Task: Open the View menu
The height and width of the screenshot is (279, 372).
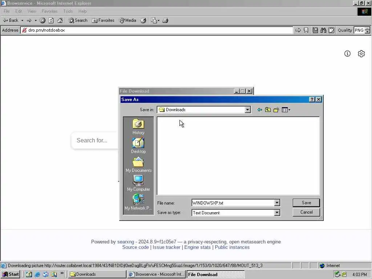Action: (32, 11)
